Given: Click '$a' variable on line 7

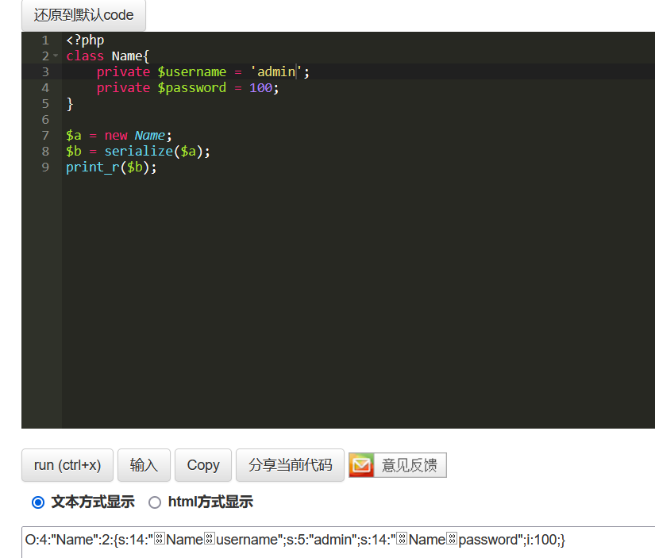Looking at the screenshot, I should [x=74, y=135].
